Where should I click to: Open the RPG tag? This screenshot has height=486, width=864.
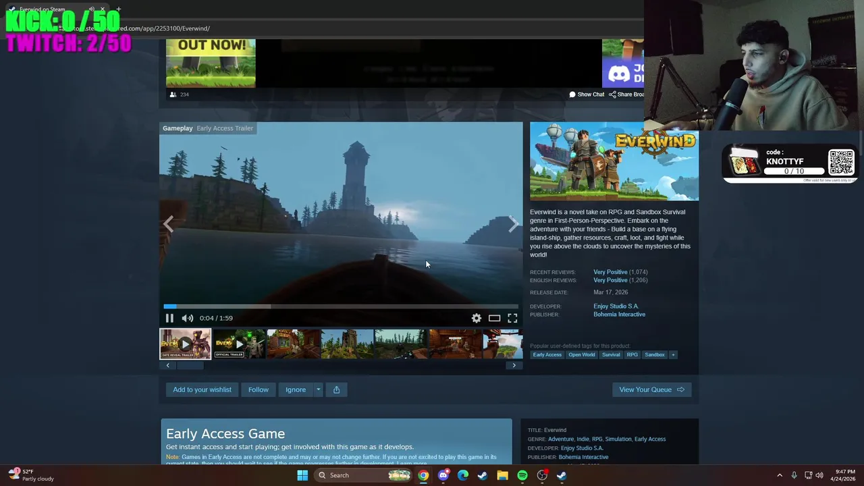pos(632,354)
